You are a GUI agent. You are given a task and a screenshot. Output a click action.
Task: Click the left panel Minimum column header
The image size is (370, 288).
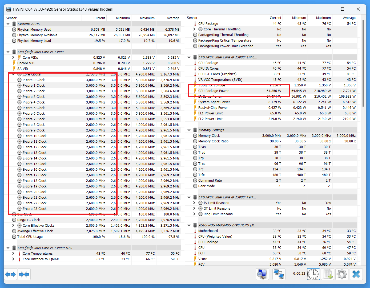(119, 18)
